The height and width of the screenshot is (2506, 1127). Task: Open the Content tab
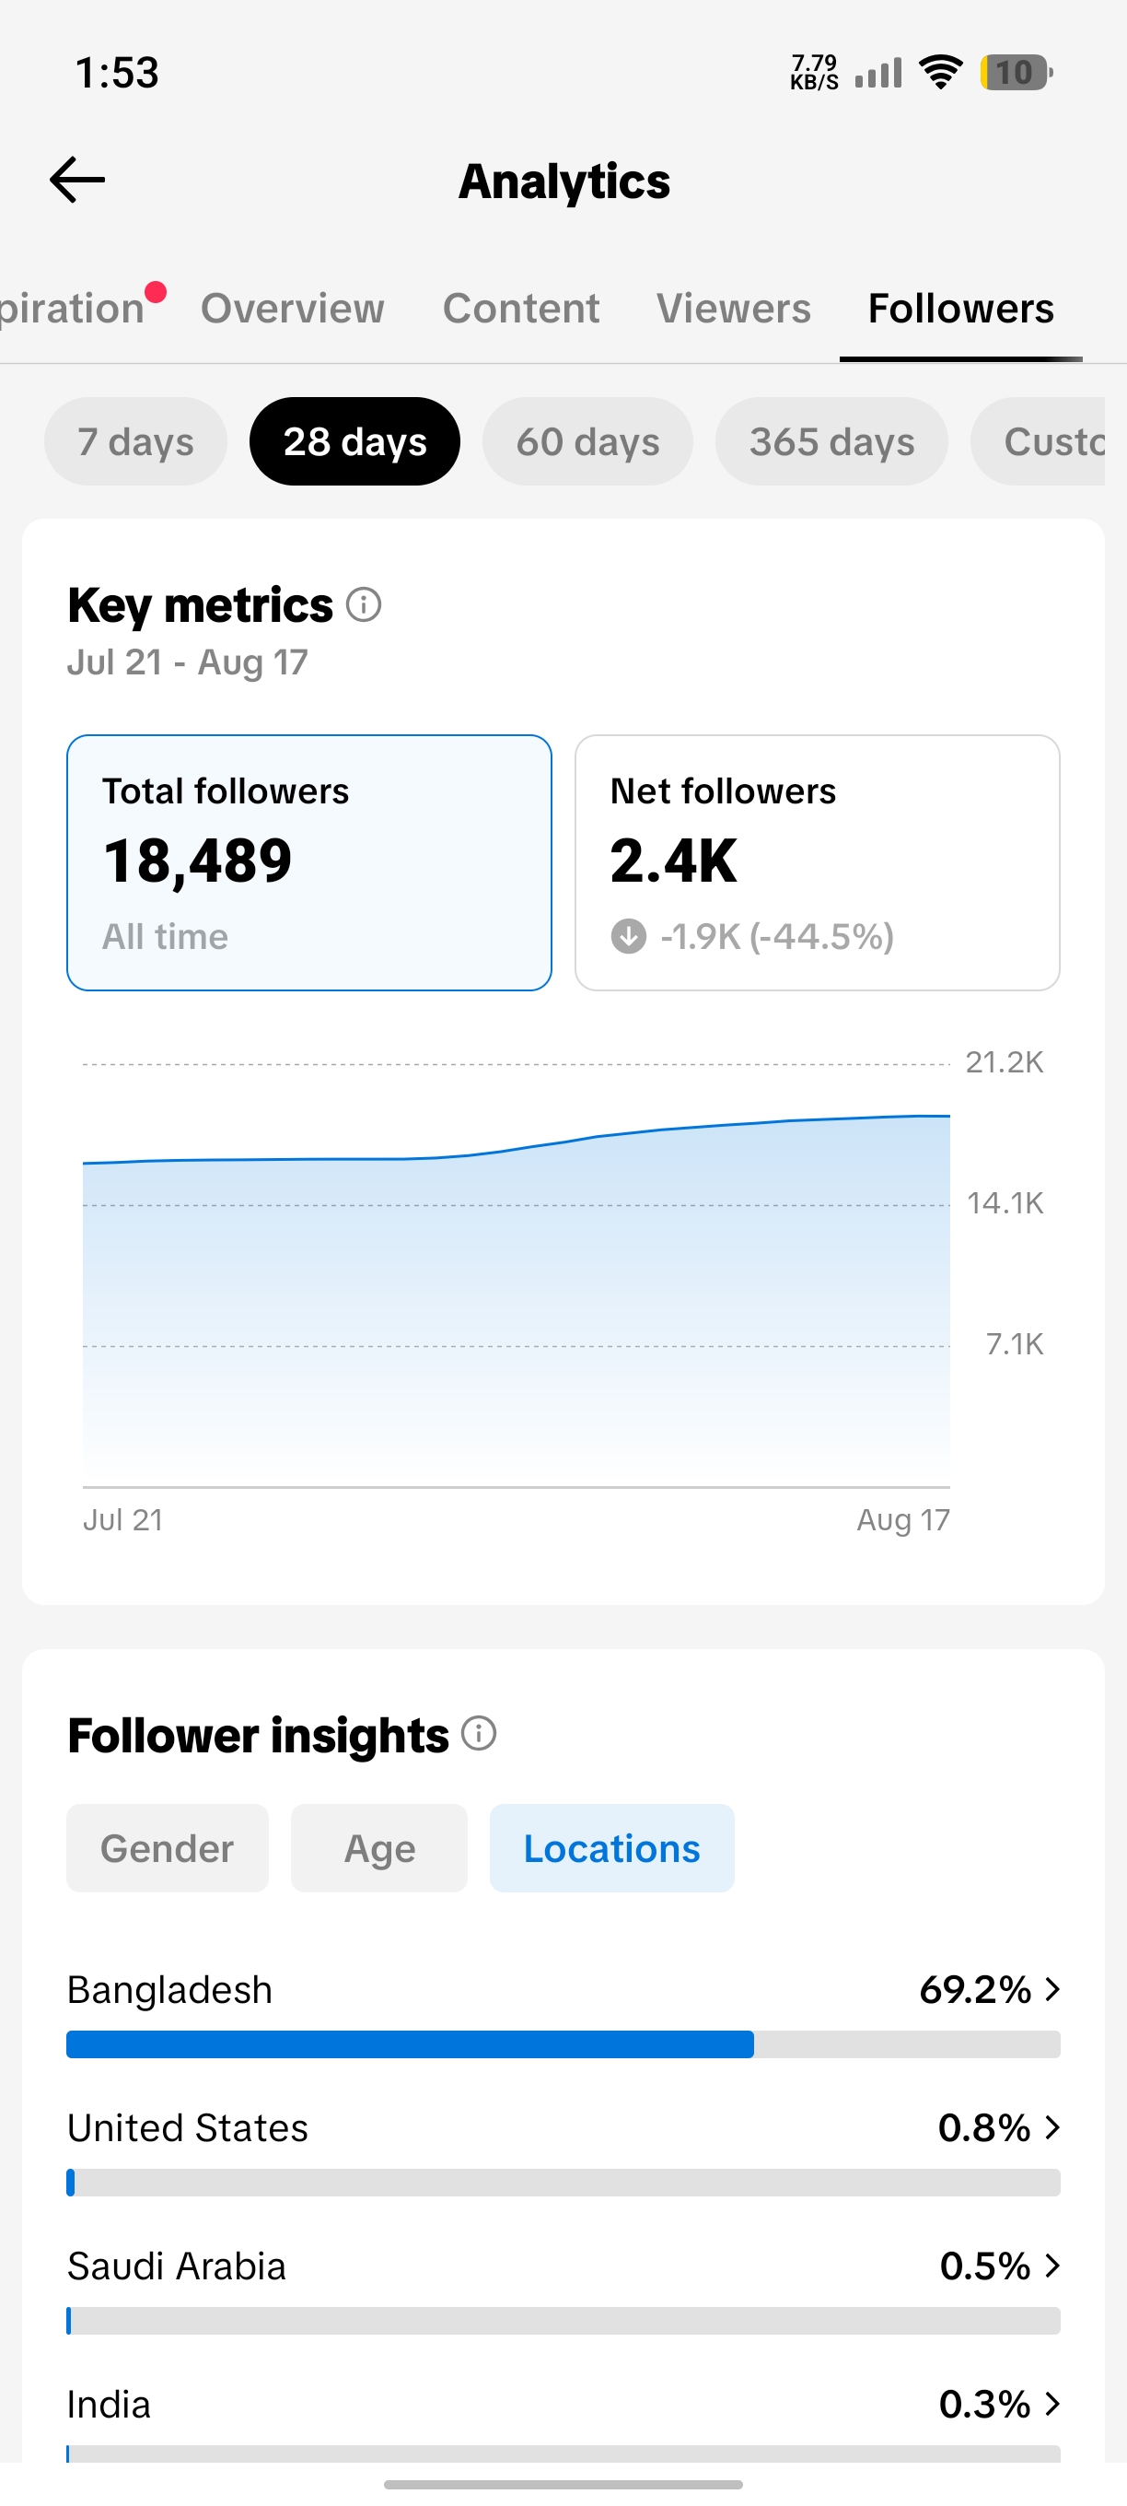coord(521,309)
